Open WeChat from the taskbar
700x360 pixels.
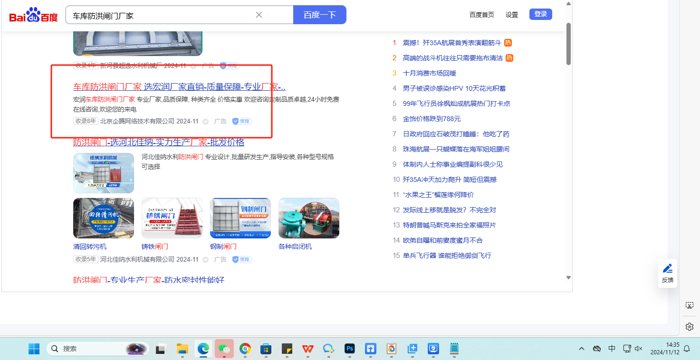coord(224,349)
